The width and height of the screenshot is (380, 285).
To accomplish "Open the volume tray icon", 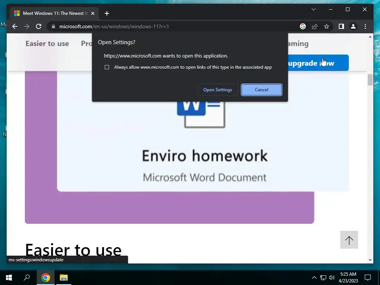I will coord(332,278).
